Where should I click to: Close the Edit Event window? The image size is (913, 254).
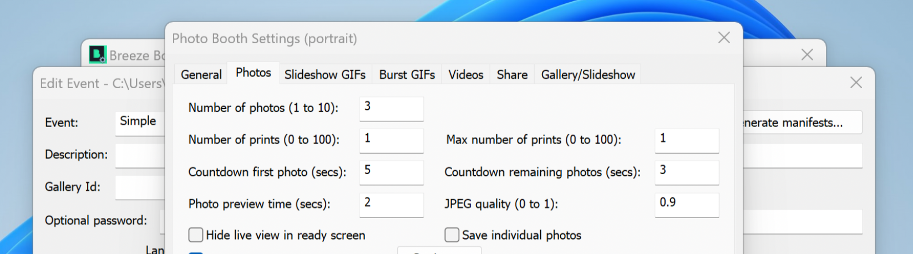point(856,83)
